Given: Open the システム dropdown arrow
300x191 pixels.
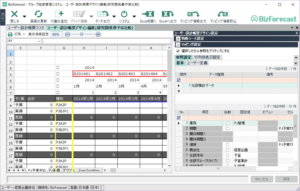Looking at the screenshot, I should pyautogui.click(x=134, y=16).
